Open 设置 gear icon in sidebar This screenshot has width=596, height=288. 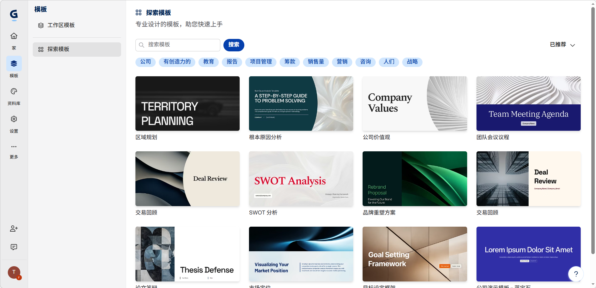(14, 119)
